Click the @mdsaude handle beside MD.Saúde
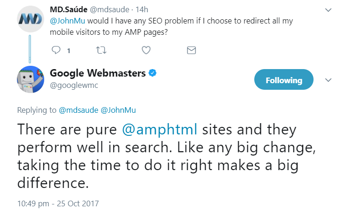The width and height of the screenshot is (353, 211). pyautogui.click(x=113, y=9)
